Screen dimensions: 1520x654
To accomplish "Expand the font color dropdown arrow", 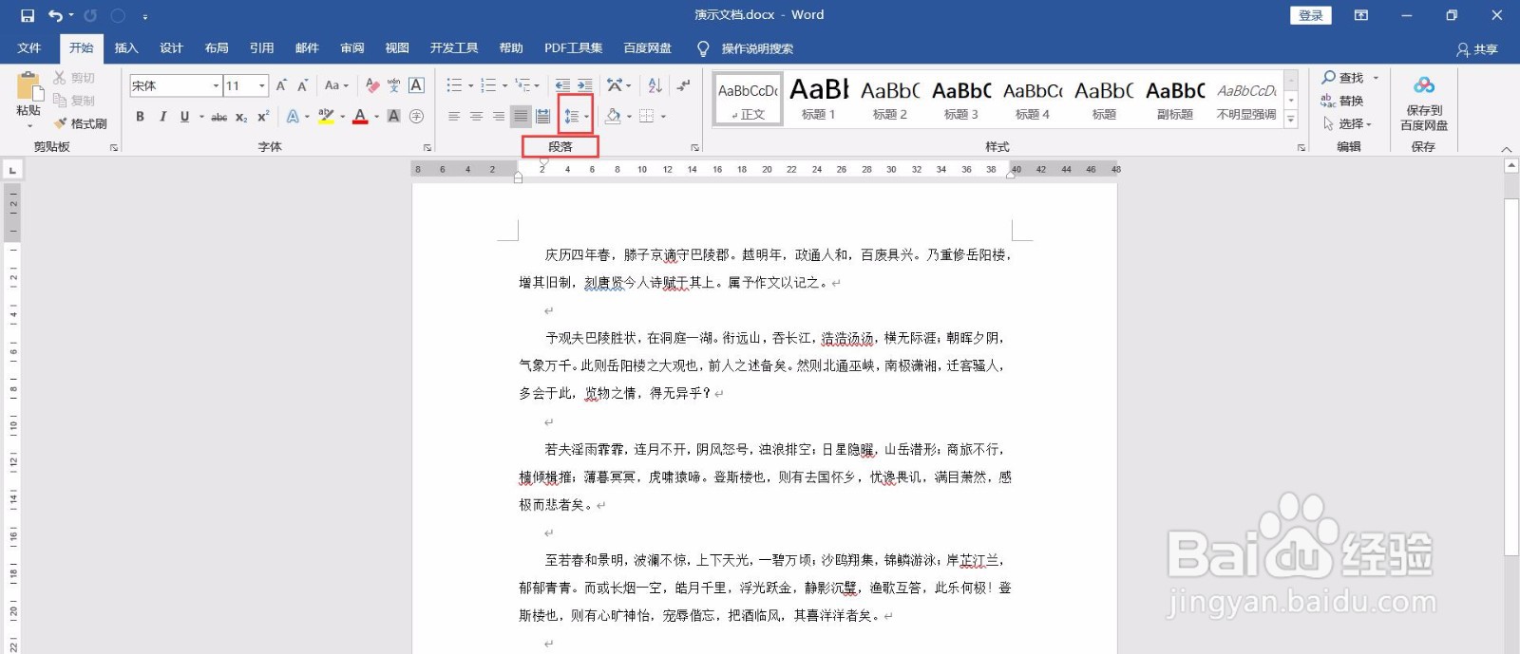I will click(376, 117).
